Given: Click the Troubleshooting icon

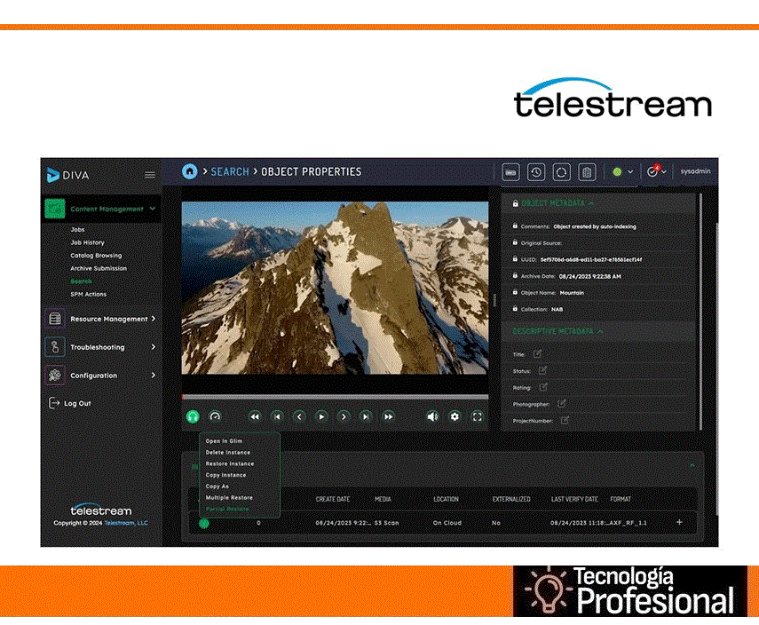Looking at the screenshot, I should click(x=55, y=347).
